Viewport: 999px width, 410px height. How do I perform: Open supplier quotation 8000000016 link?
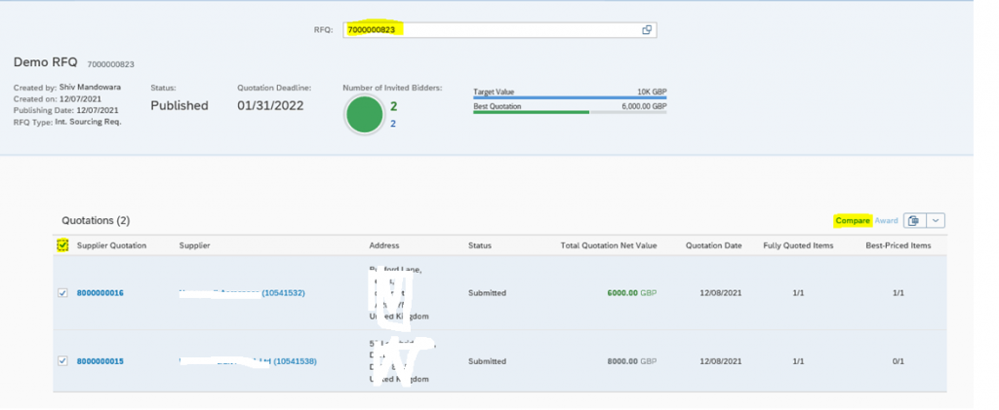(100, 293)
